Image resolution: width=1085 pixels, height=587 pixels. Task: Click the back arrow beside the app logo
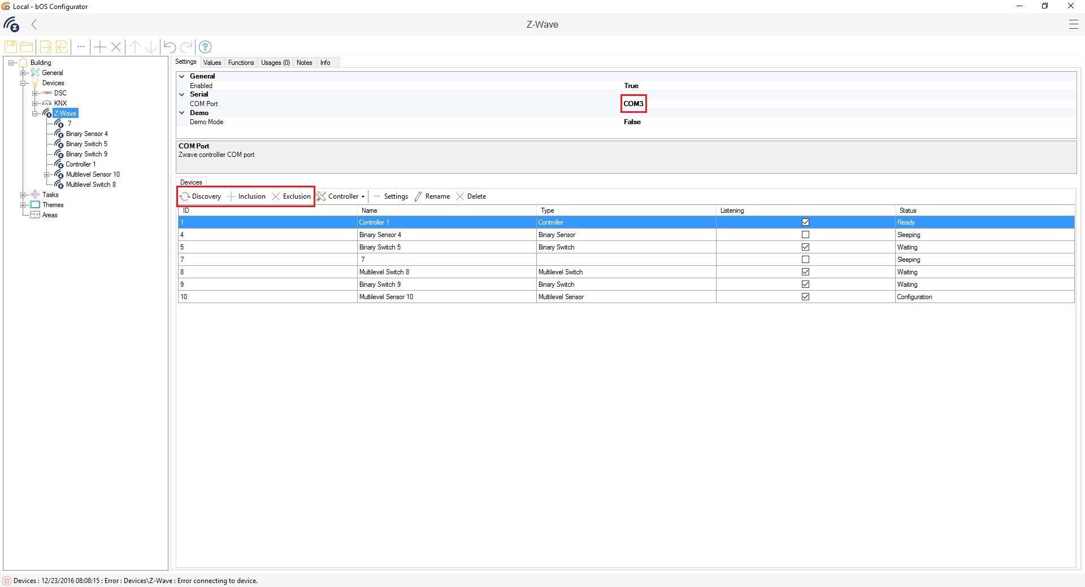pyautogui.click(x=34, y=24)
